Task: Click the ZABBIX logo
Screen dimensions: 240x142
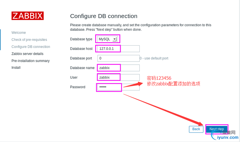Action: (27, 16)
